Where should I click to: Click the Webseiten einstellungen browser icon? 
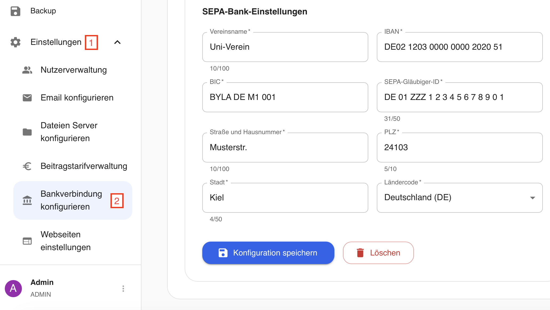pos(27,241)
